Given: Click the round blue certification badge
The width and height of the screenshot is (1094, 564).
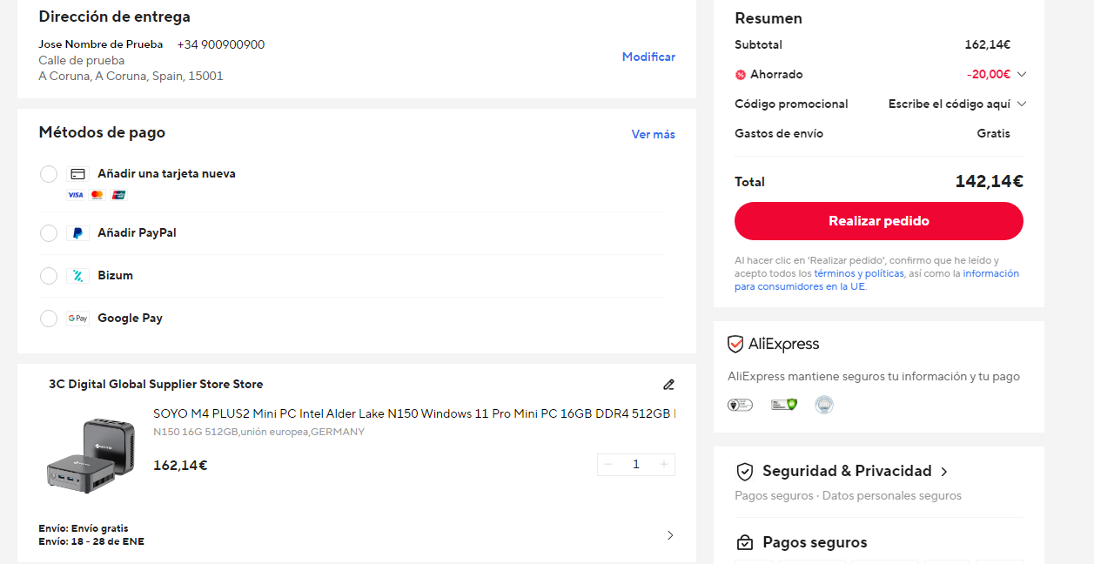Looking at the screenshot, I should pyautogui.click(x=824, y=405).
